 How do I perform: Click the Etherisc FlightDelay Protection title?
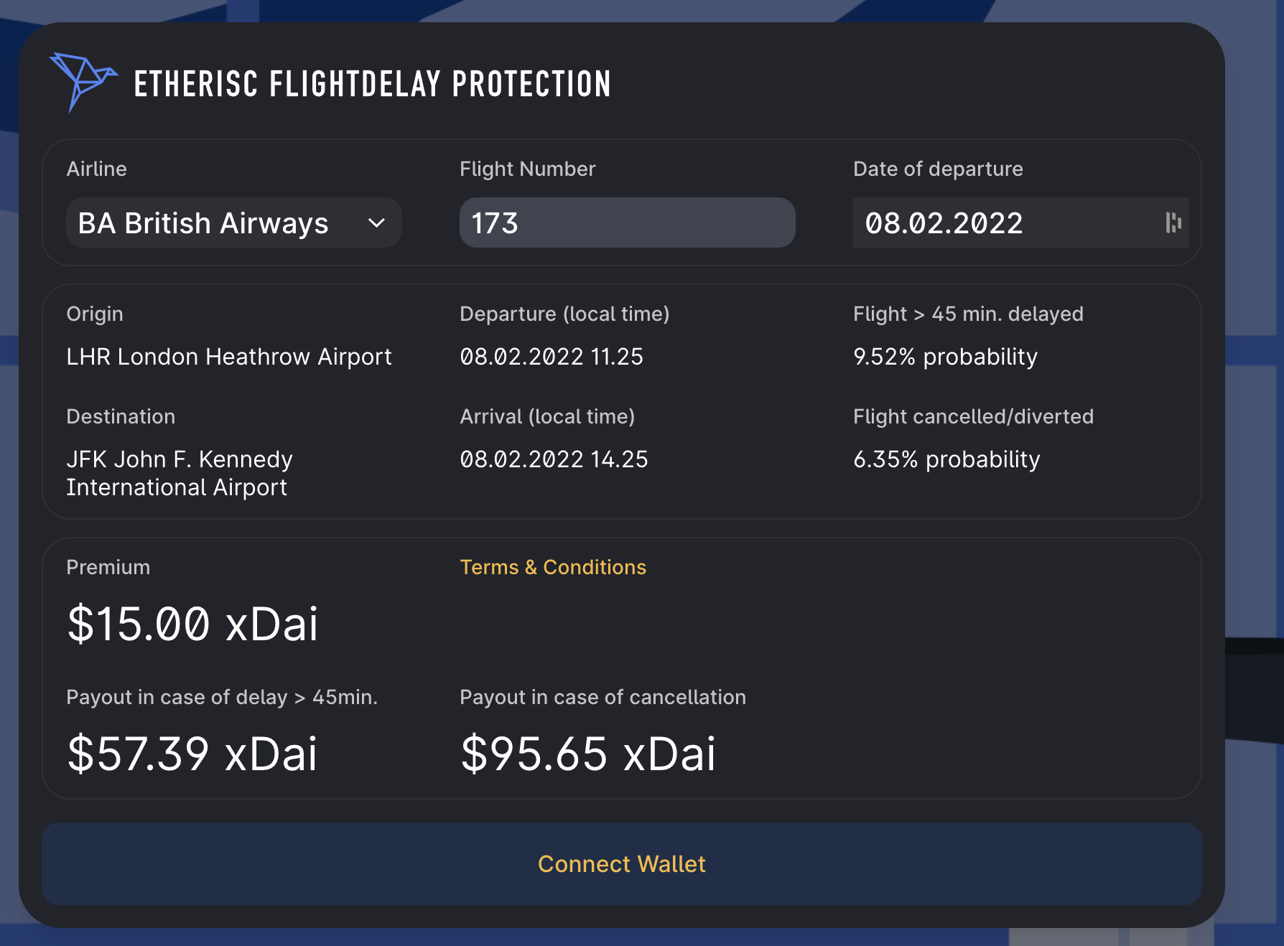(x=372, y=84)
